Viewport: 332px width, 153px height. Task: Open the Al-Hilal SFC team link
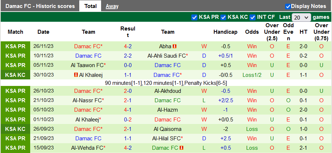166,138
